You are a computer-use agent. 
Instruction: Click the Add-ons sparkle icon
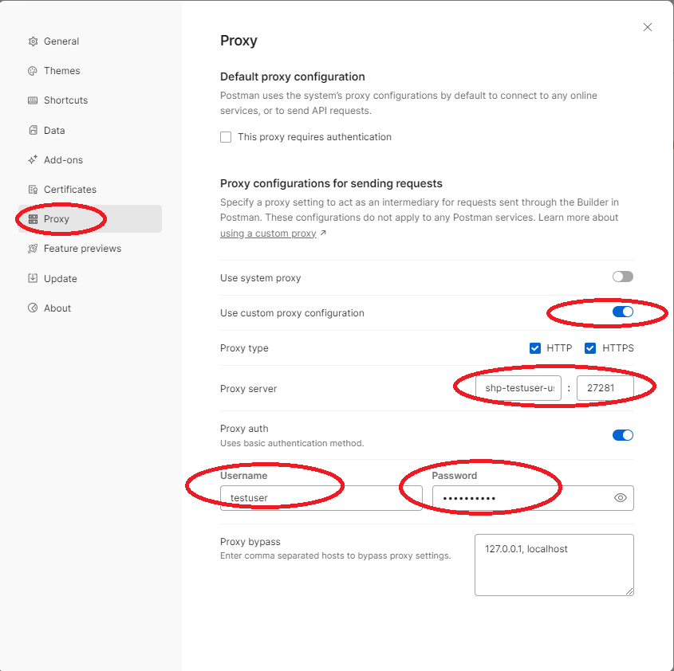[x=33, y=160]
